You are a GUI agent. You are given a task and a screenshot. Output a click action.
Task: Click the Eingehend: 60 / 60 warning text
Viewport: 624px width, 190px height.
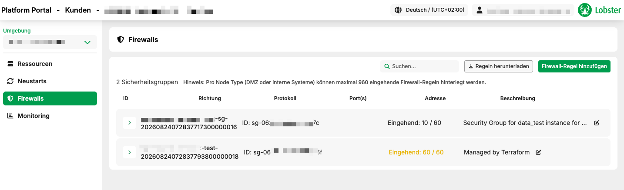coord(416,152)
